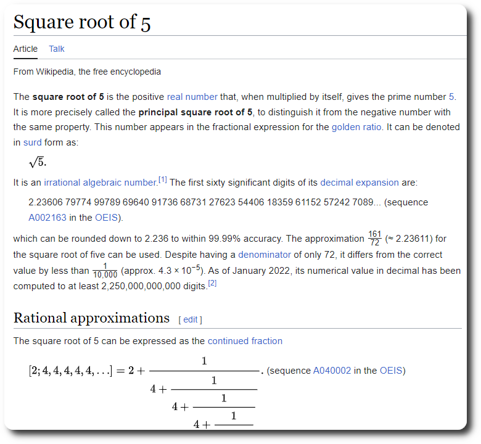481x444 pixels.
Task: Click the prime number "5" link
Action: tap(451, 97)
